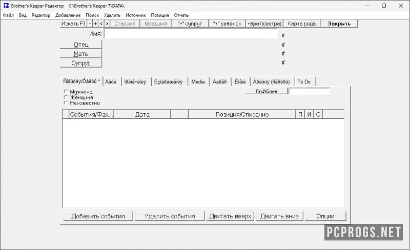Image resolution: width=410 pixels, height=250 pixels.
Task: Select the Äðåâüÿ (ñåñòðû) tab
Action: (x=272, y=81)
